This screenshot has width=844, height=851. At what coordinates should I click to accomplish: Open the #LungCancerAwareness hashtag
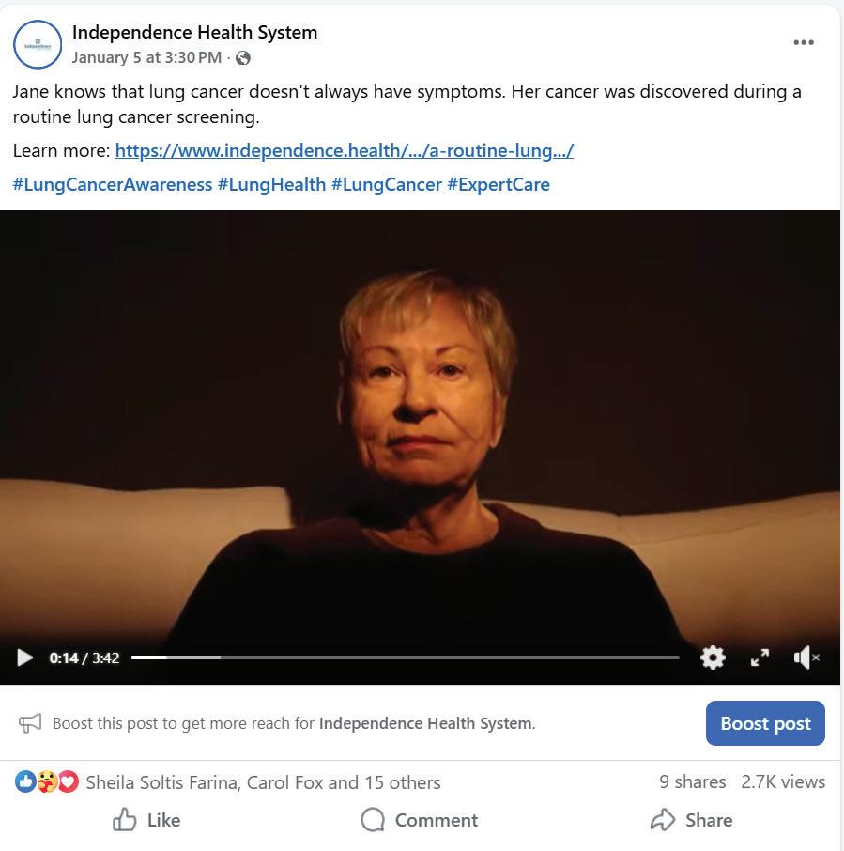(113, 184)
